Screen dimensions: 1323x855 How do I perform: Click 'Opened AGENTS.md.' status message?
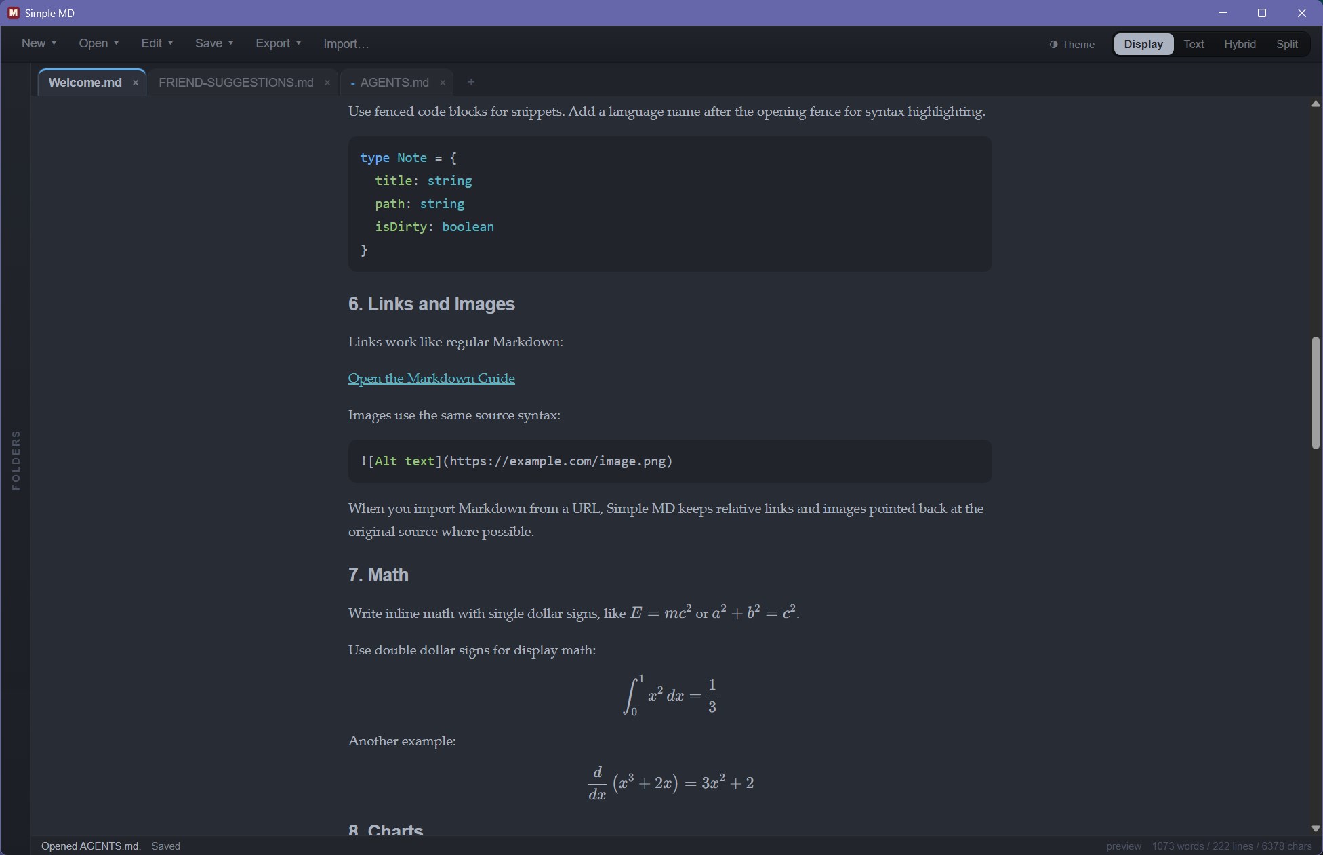91,846
